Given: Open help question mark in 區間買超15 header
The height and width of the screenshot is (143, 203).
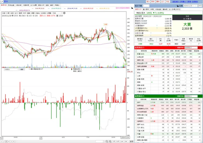Looking at the screenshot, I should [x=176, y=48].
